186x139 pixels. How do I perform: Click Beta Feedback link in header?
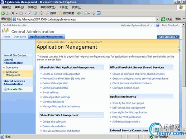[170, 25]
